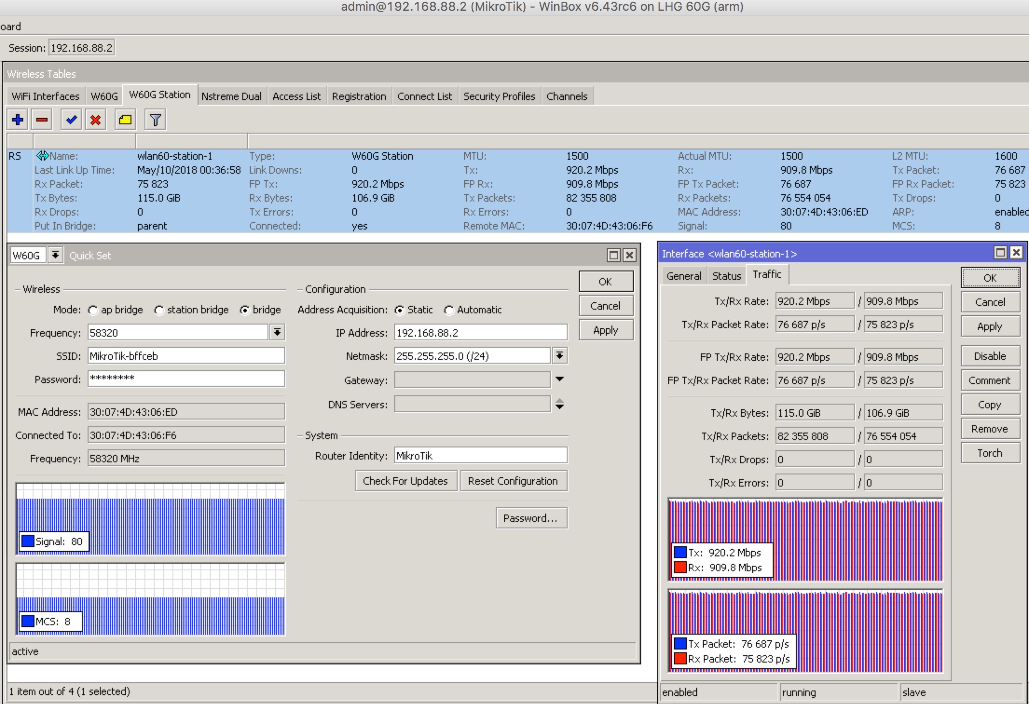
Task: Click the blue plus Add icon
Action: (18, 120)
